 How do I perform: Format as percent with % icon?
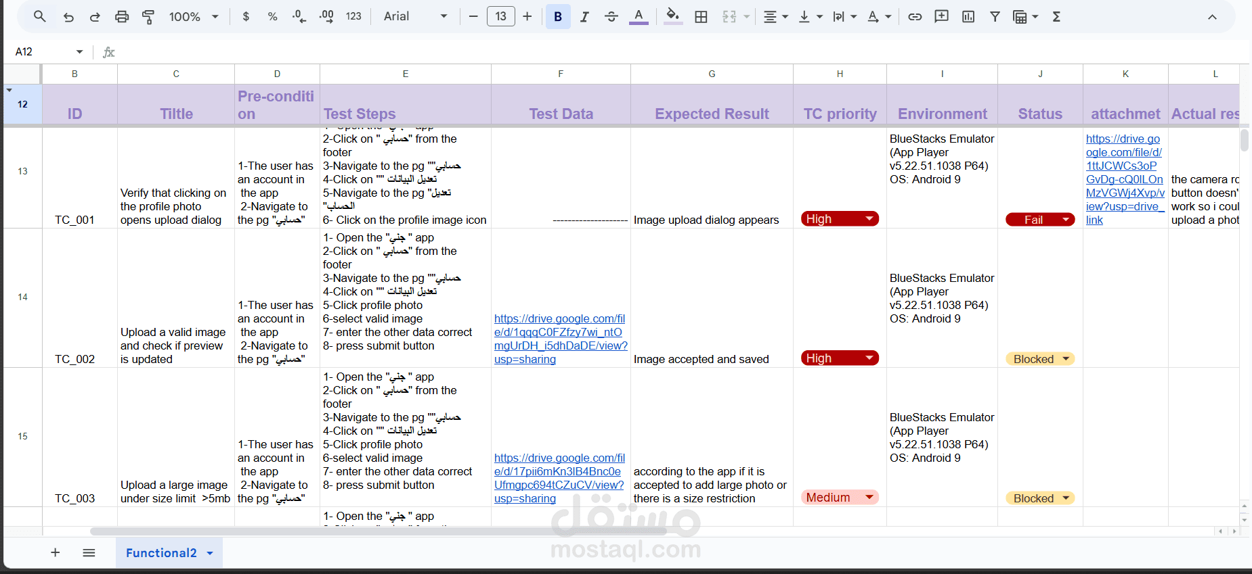click(x=272, y=17)
